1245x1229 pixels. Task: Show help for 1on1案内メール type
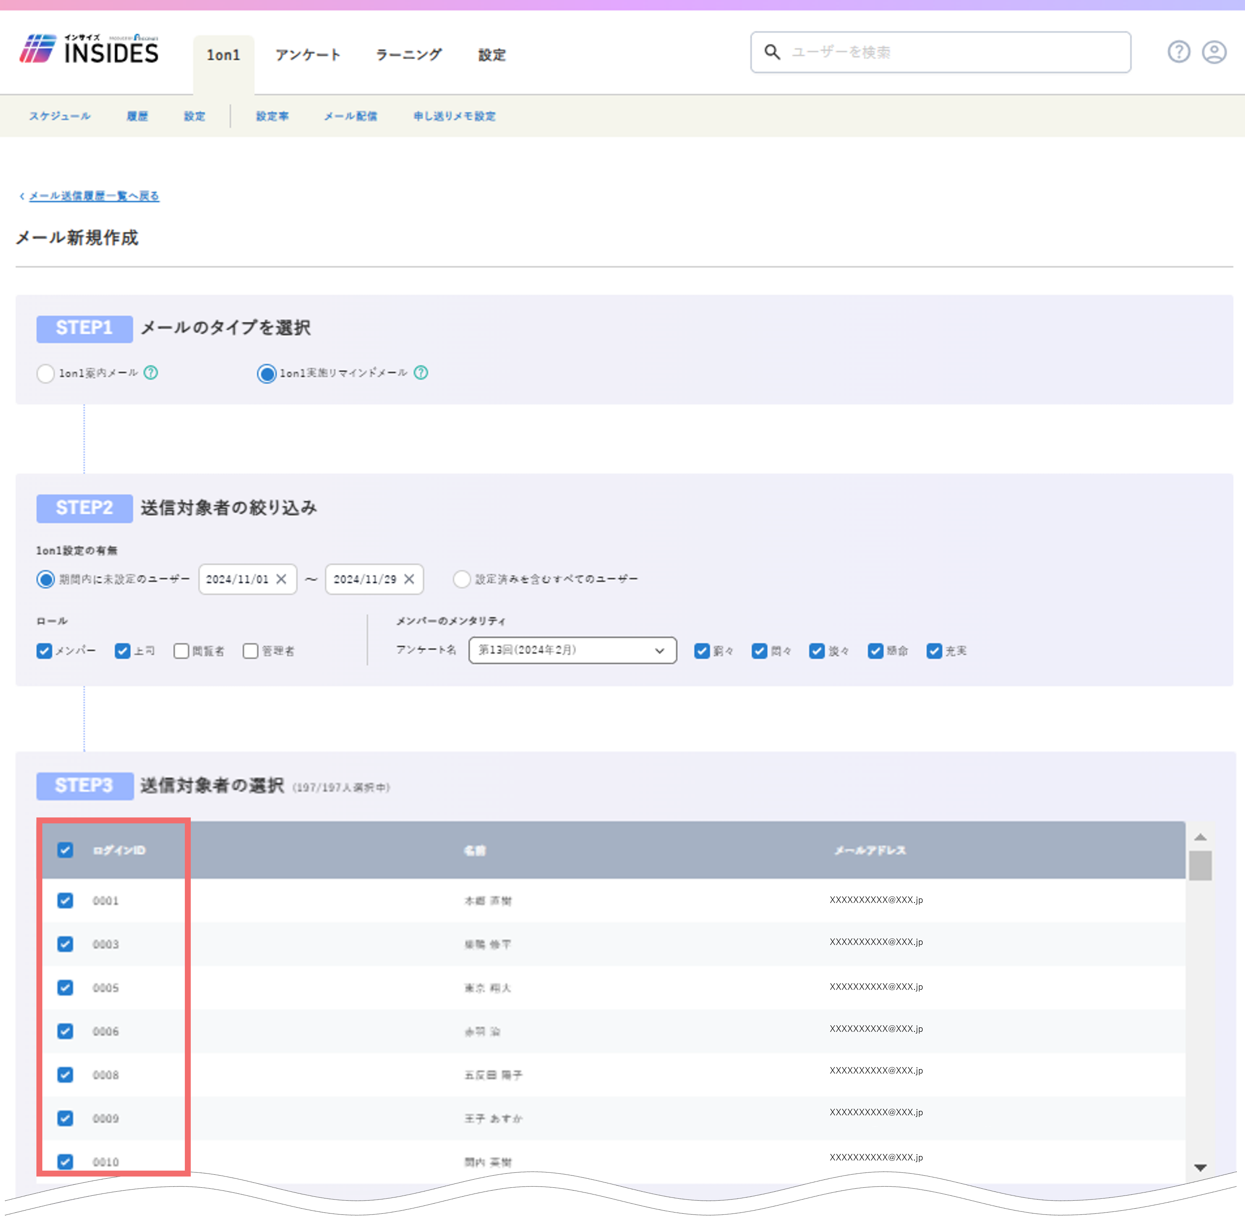point(151,373)
